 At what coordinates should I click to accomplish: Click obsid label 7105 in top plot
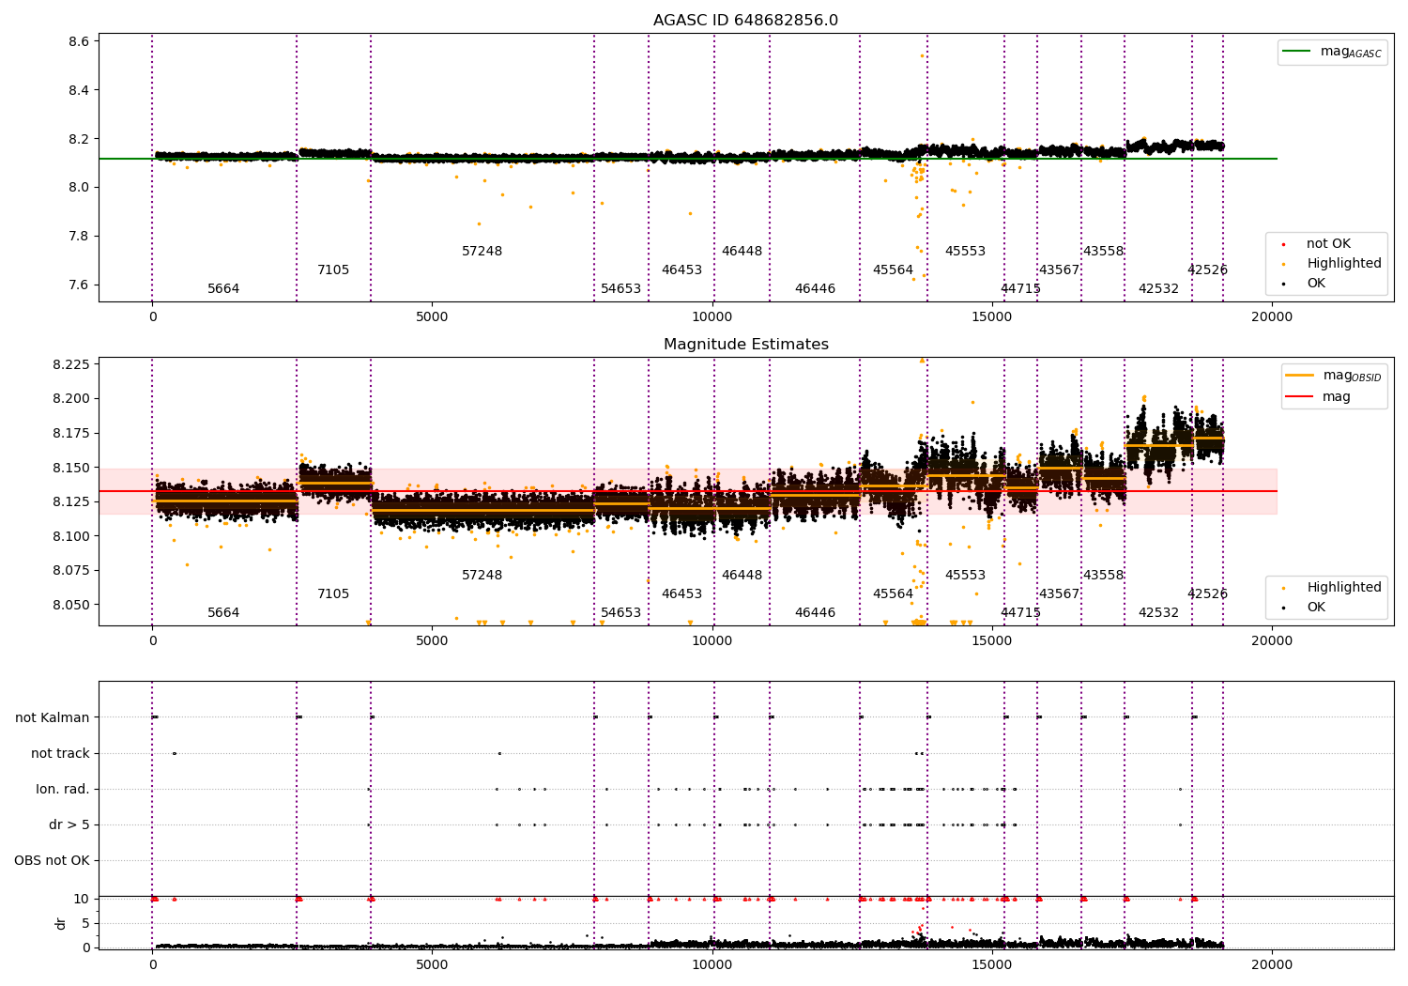333,270
